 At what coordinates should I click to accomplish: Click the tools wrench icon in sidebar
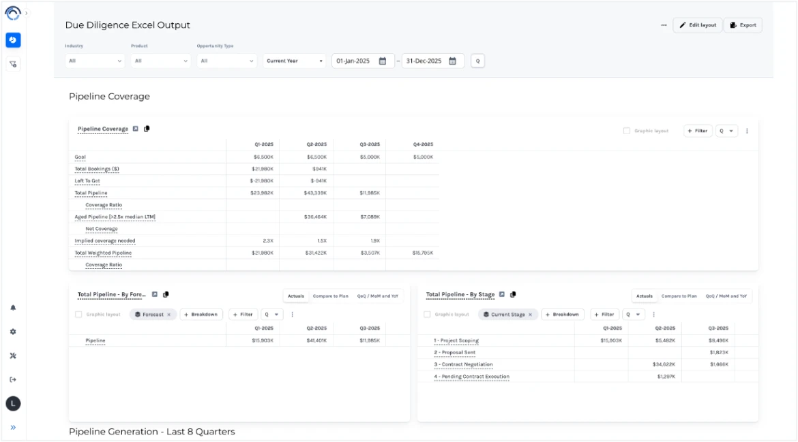[13, 356]
